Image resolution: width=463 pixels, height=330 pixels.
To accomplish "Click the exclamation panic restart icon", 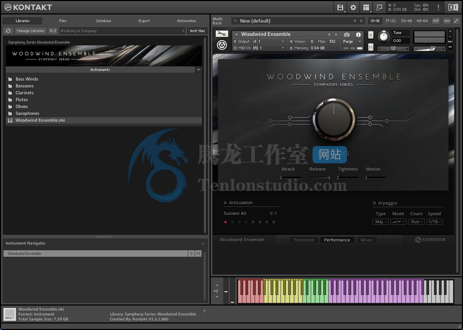I will point(438,7).
